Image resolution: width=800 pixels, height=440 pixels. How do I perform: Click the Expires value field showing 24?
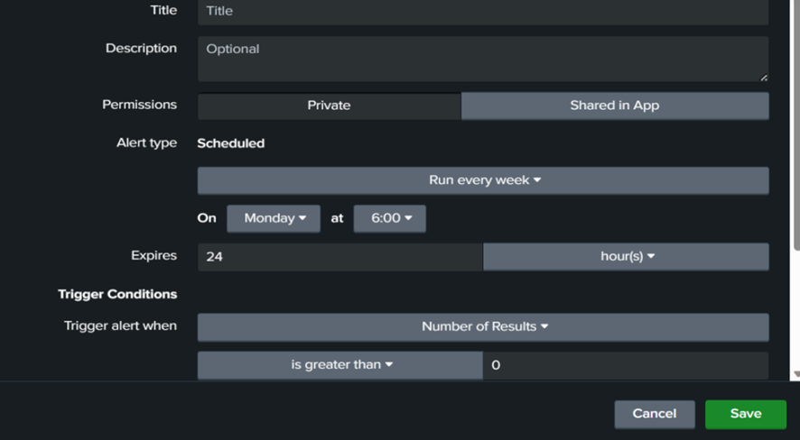tap(340, 257)
